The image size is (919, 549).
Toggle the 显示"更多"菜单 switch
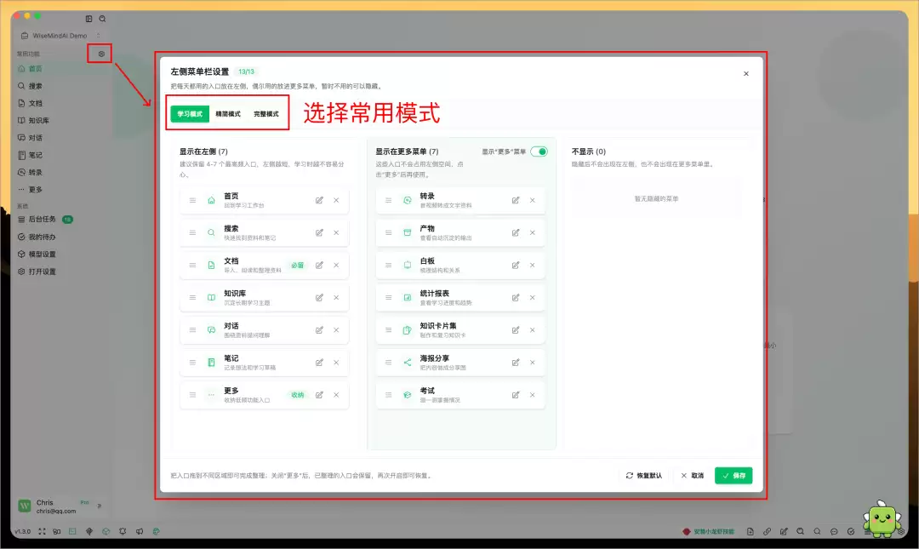click(539, 152)
